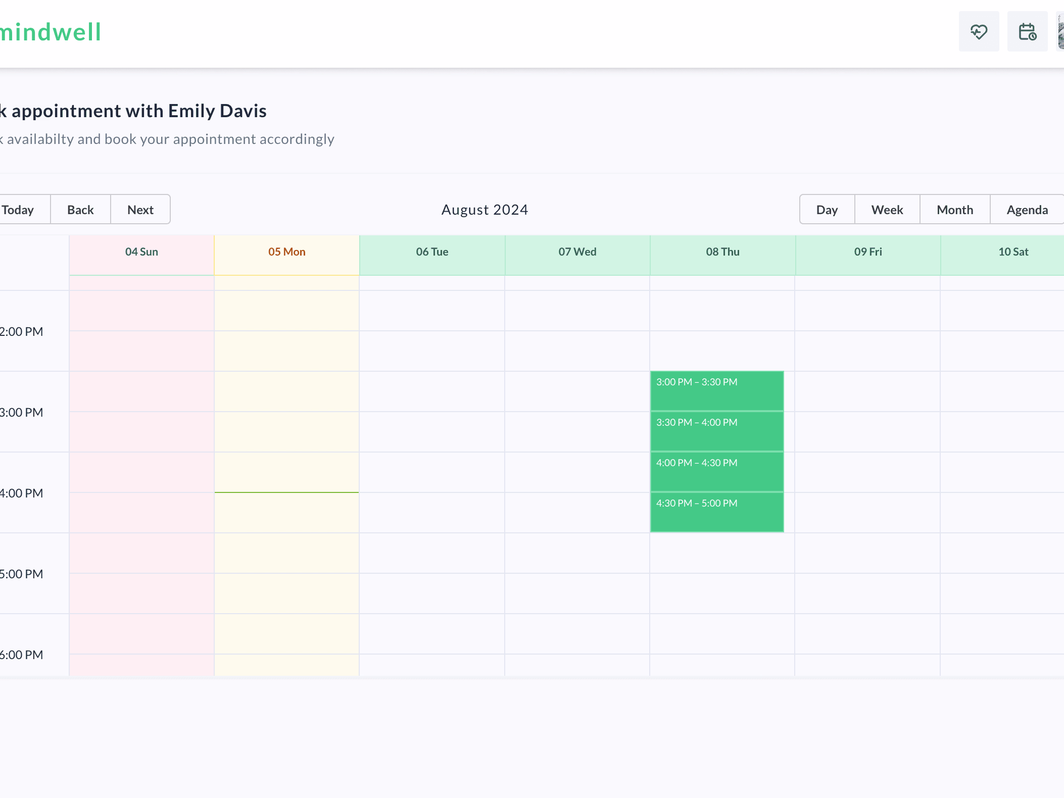Switch to Week view
Viewport: 1064px width, 798px height.
(887, 209)
